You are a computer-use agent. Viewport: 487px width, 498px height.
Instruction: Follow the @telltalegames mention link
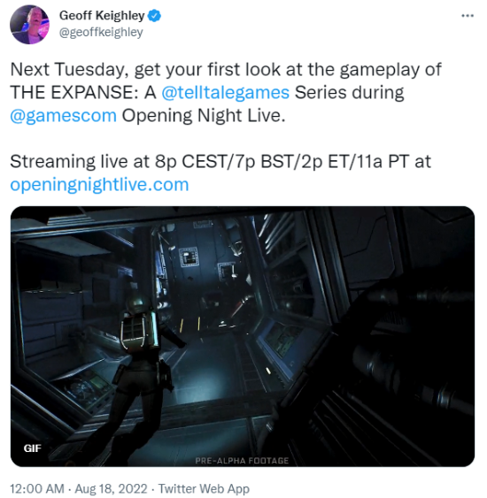tap(226, 92)
